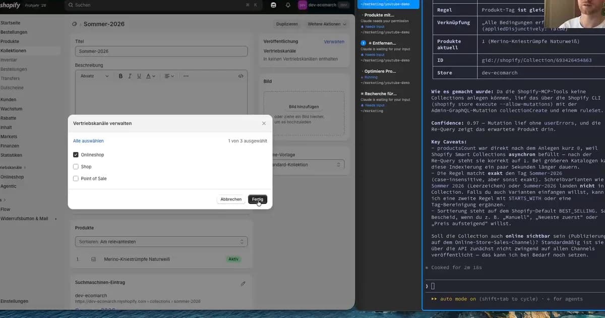Screen dimensions: 605x318
Task: Tick the Point of Sale checkbox
Action: pyautogui.click(x=76, y=179)
